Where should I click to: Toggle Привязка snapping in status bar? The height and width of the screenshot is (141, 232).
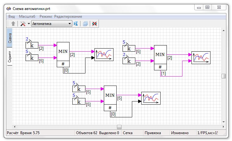pyautogui.click(x=153, y=133)
